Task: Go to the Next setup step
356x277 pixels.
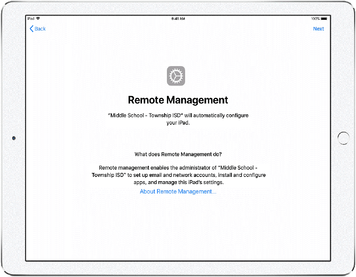Action: tap(318, 29)
